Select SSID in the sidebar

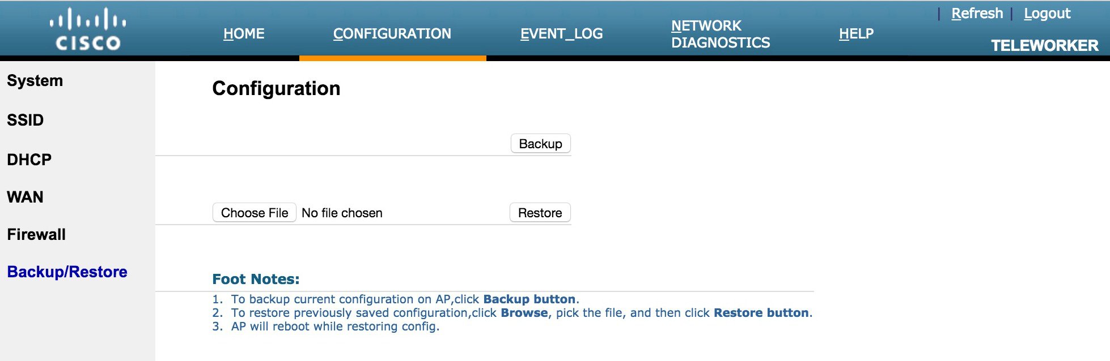26,120
